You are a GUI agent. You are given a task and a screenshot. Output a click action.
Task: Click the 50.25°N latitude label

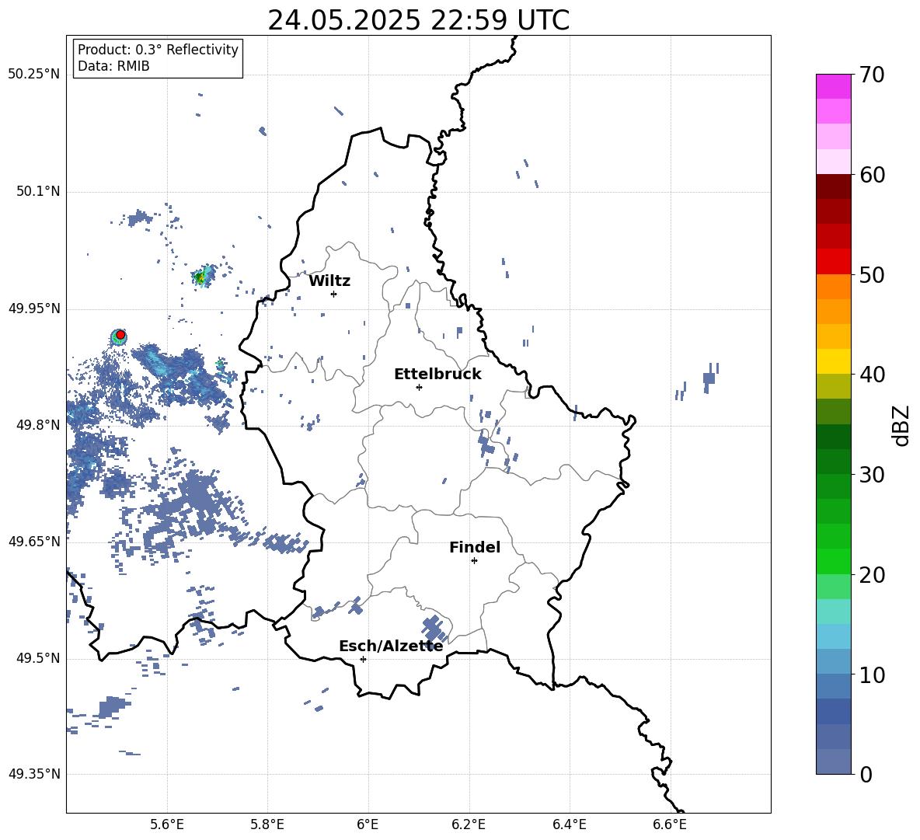pyautogui.click(x=34, y=75)
